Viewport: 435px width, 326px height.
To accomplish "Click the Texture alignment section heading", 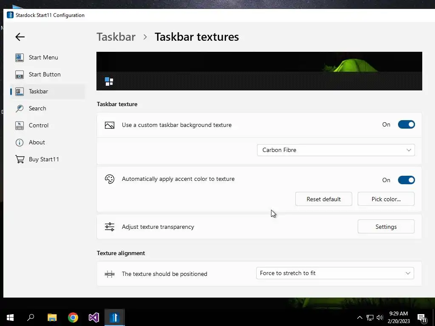I will pos(121,253).
